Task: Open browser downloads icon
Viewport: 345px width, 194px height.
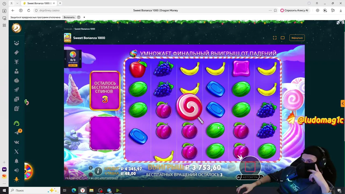Action: coord(341,10)
